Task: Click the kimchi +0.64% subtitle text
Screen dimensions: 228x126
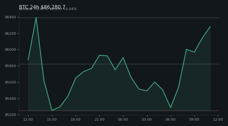Action: [x=63, y=9]
